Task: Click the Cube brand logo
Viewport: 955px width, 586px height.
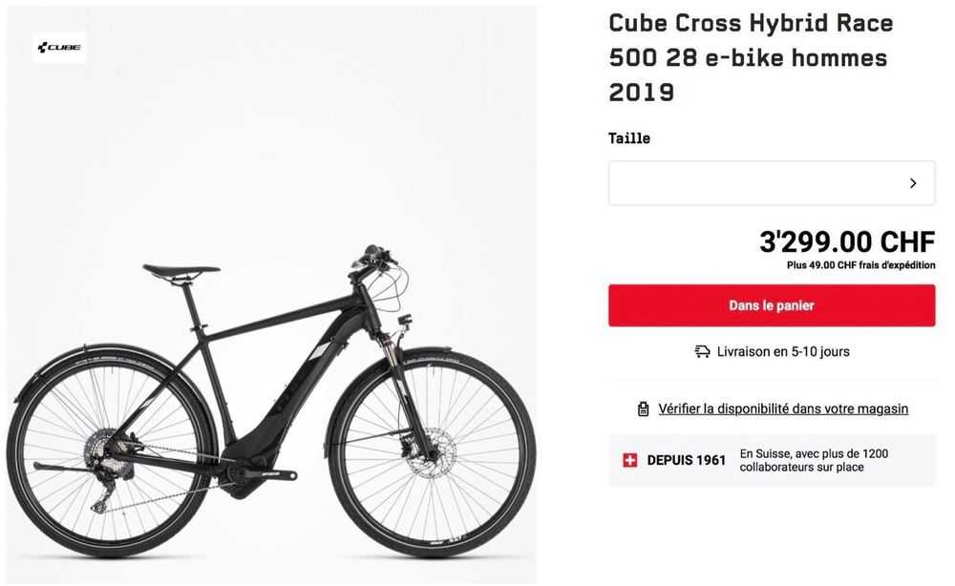Action: (x=59, y=48)
